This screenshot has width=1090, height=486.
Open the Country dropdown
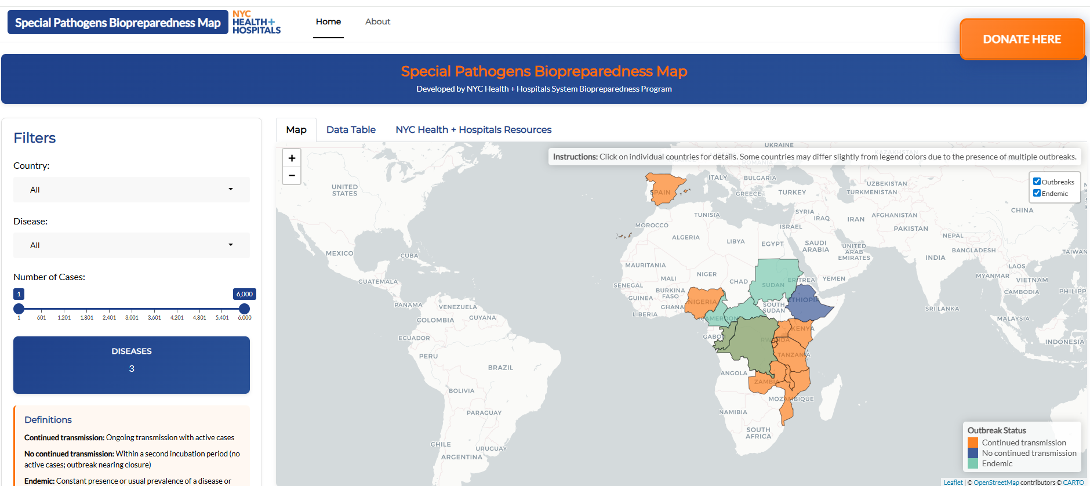(132, 190)
